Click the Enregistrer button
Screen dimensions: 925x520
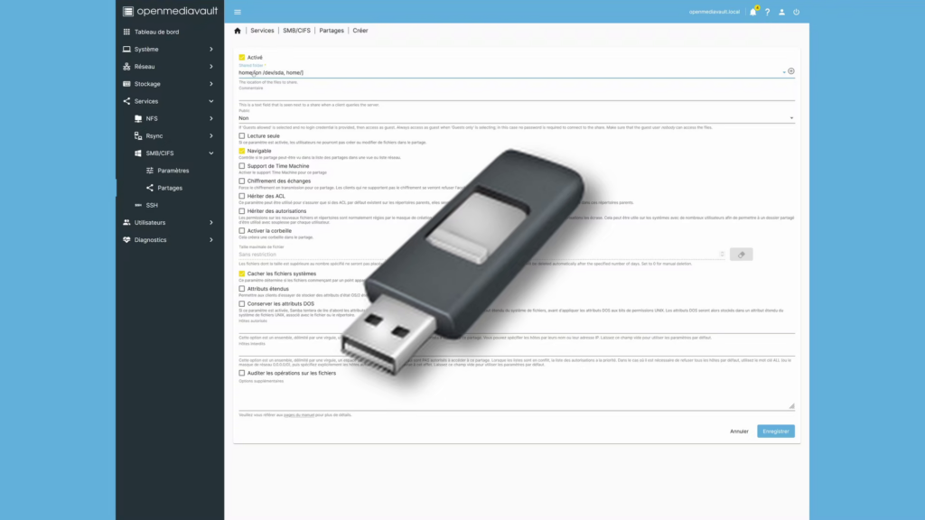point(776,432)
